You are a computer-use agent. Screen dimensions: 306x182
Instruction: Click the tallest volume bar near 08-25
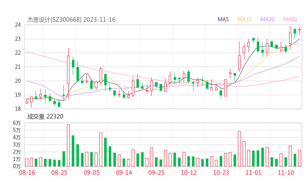pos(68,146)
